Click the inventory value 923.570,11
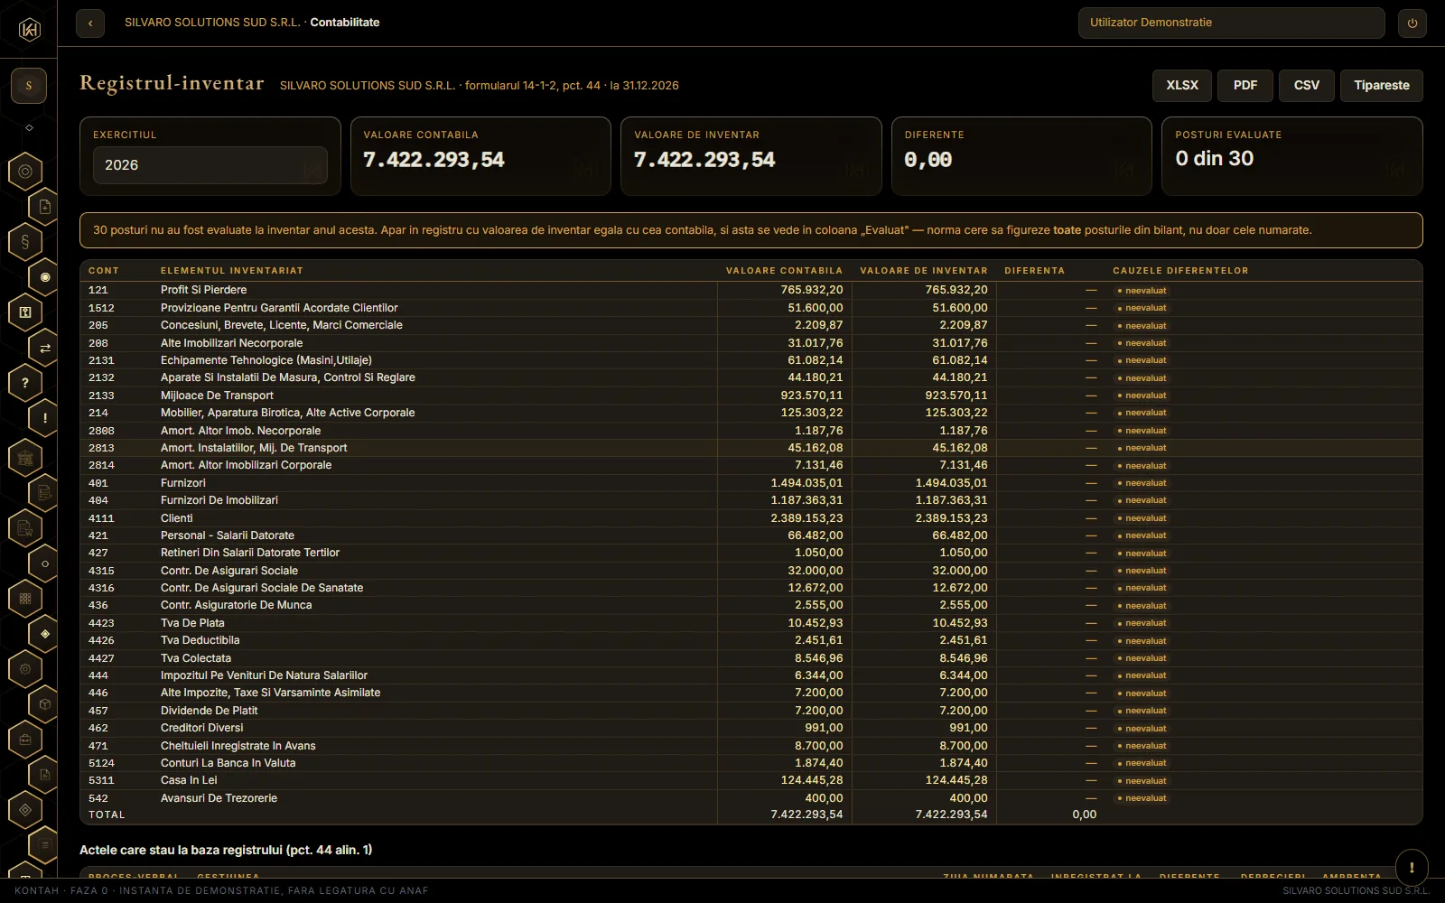Image resolution: width=1445 pixels, height=903 pixels. click(956, 396)
